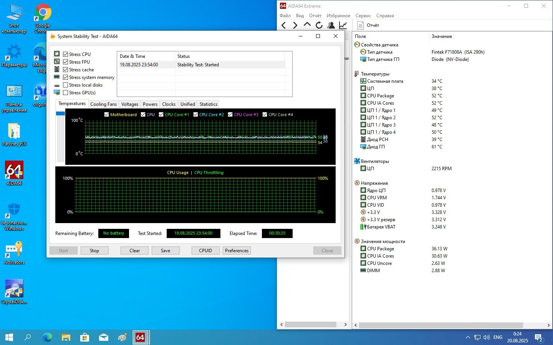Click the CPUID button
Image resolution: width=553 pixels, height=345 pixels.
pyautogui.click(x=205, y=251)
